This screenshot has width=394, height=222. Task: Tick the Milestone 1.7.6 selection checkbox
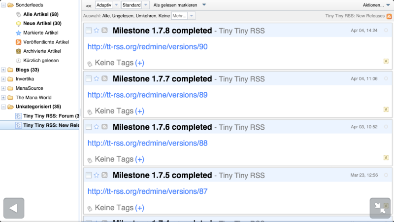tap(89, 127)
